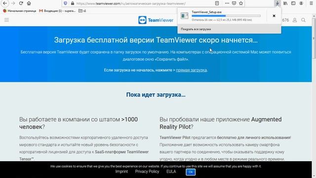Go back to the previous page
The height and width of the screenshot is (178, 316).
5,3
